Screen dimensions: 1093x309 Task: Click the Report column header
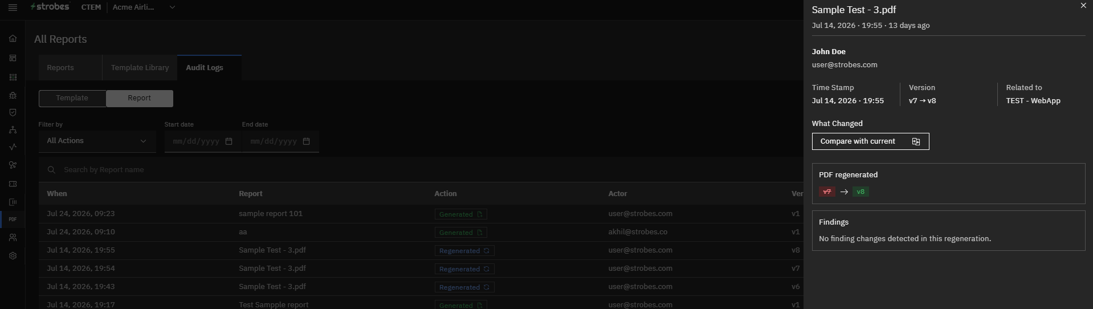(251, 194)
